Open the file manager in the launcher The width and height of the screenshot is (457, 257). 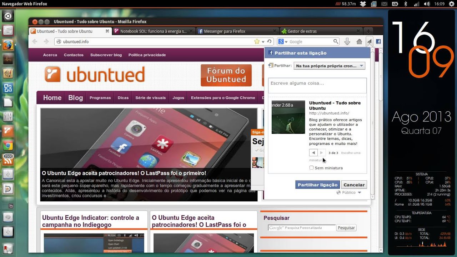pyautogui.click(x=8, y=30)
